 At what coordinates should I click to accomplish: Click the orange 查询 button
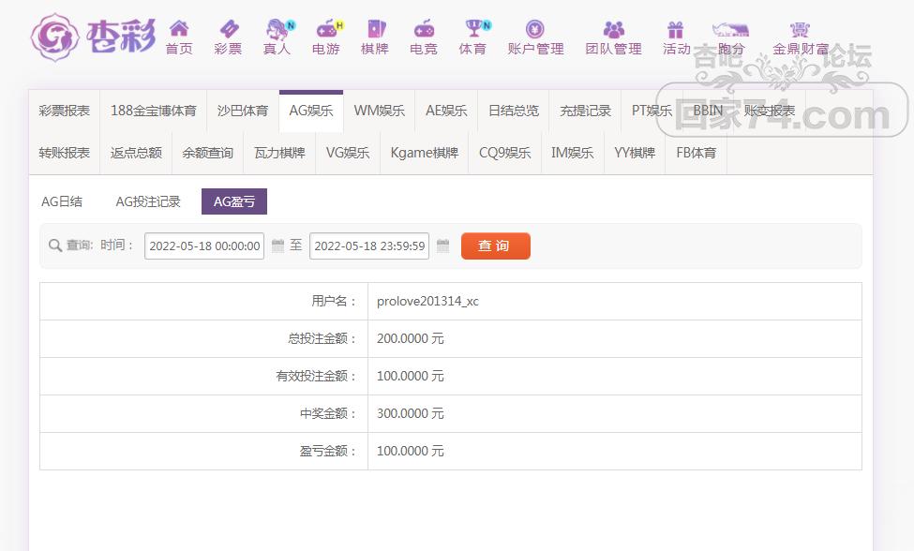click(x=495, y=246)
